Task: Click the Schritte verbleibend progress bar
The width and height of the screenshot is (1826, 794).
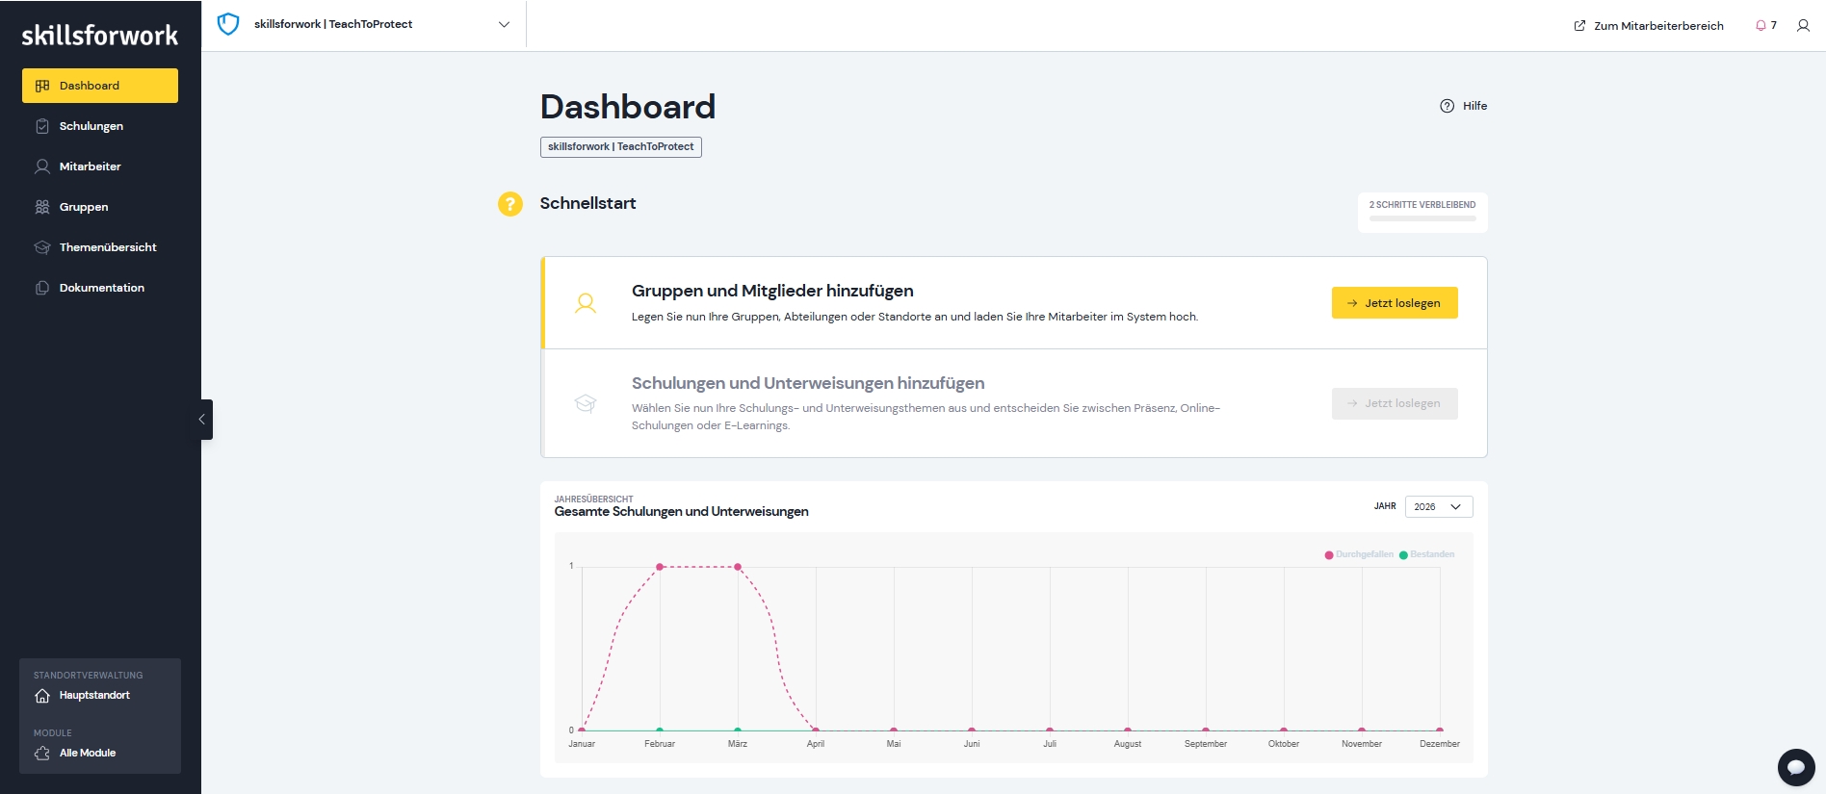Action: (x=1422, y=218)
